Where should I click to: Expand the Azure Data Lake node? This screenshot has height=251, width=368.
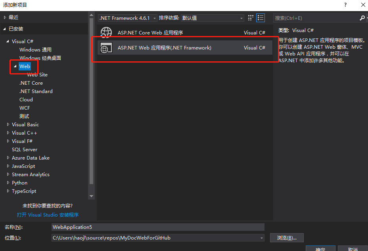click(x=8, y=158)
